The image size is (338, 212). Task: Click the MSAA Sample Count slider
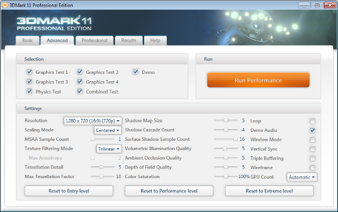click(x=102, y=139)
